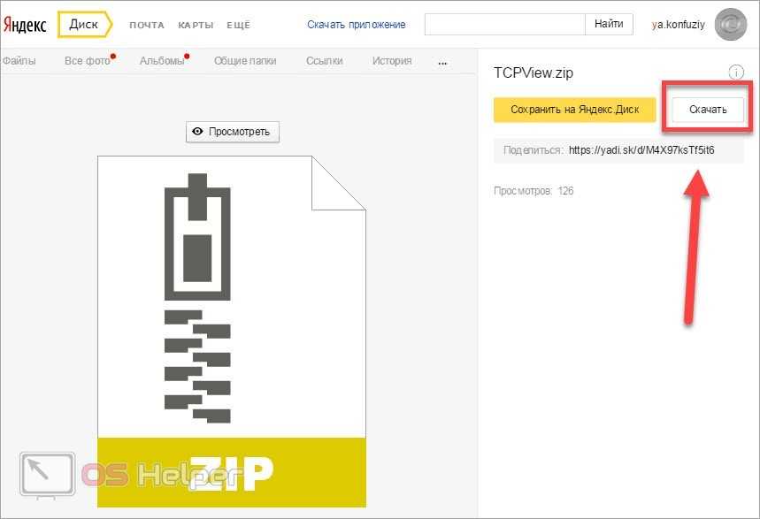Click the ZIP file preview thumbnail
Screen dimensions: 760x519
232,332
